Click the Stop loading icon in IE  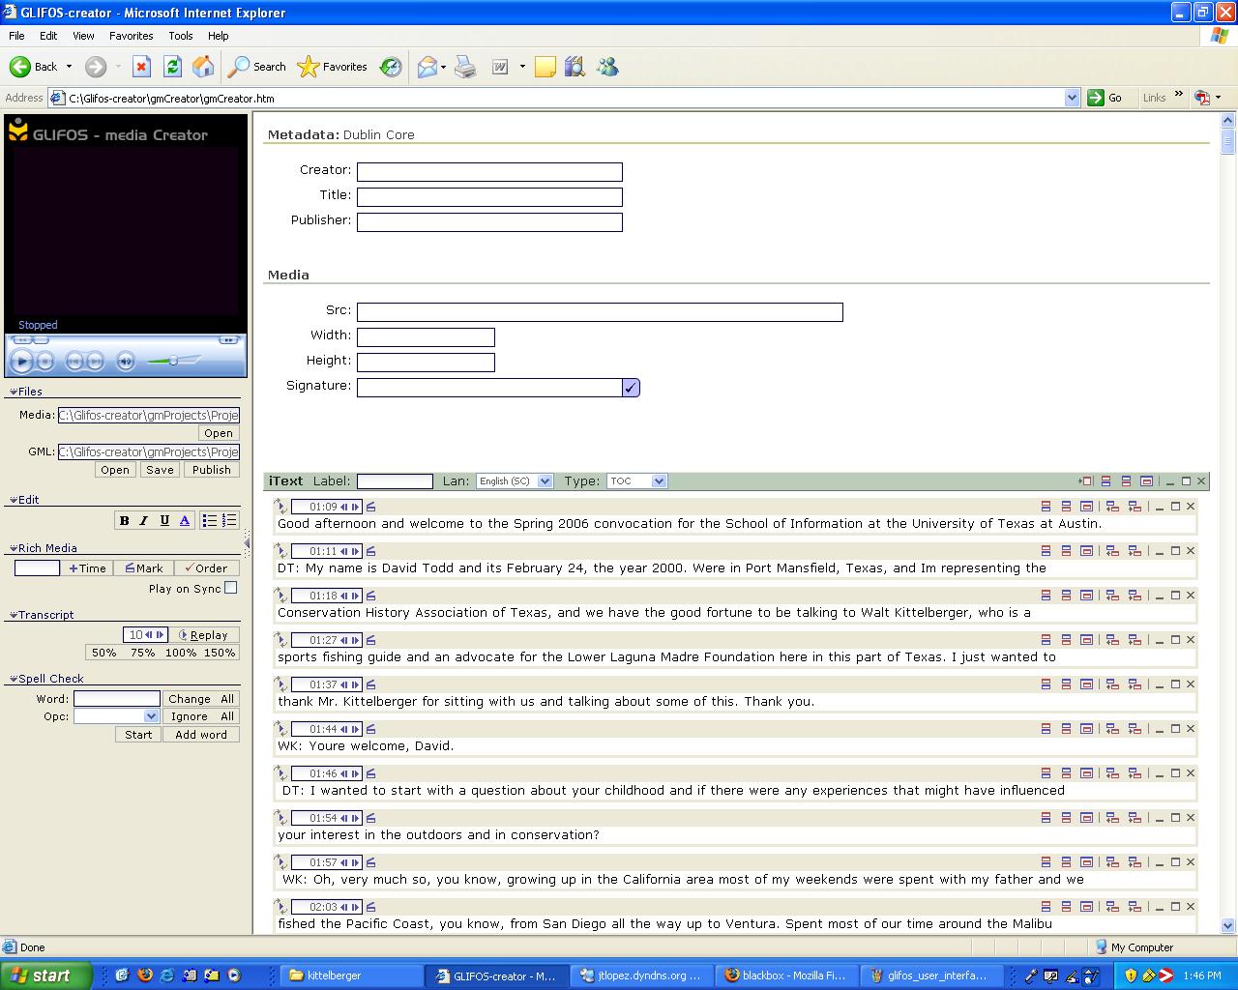141,67
